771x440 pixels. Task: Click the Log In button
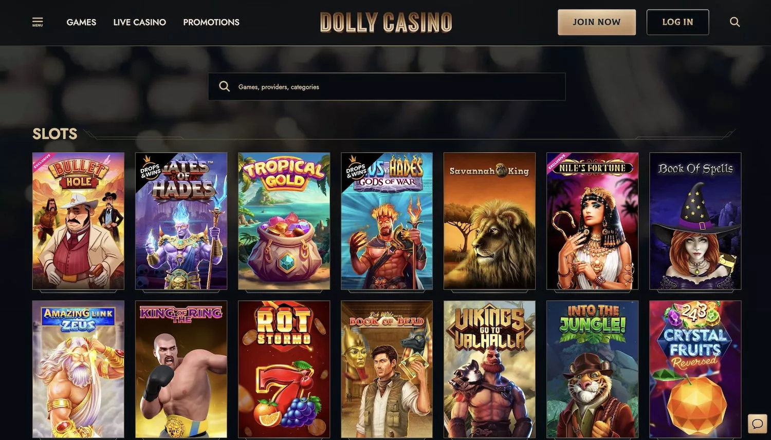click(677, 22)
